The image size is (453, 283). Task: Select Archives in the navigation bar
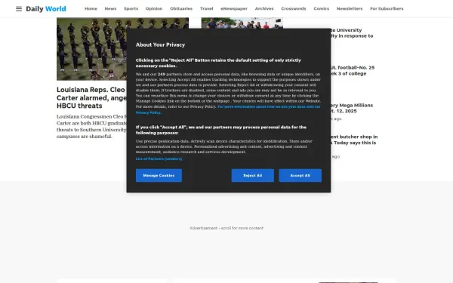pos(264,8)
